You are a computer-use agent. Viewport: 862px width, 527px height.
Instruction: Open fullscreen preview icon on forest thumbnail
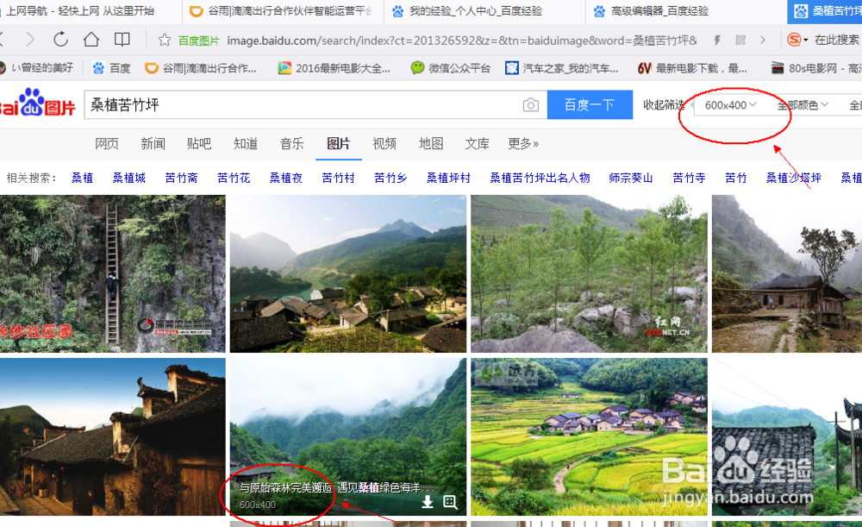pyautogui.click(x=450, y=501)
